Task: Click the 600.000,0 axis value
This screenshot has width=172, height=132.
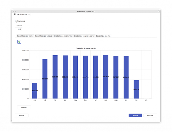Action: [x=25, y=70]
